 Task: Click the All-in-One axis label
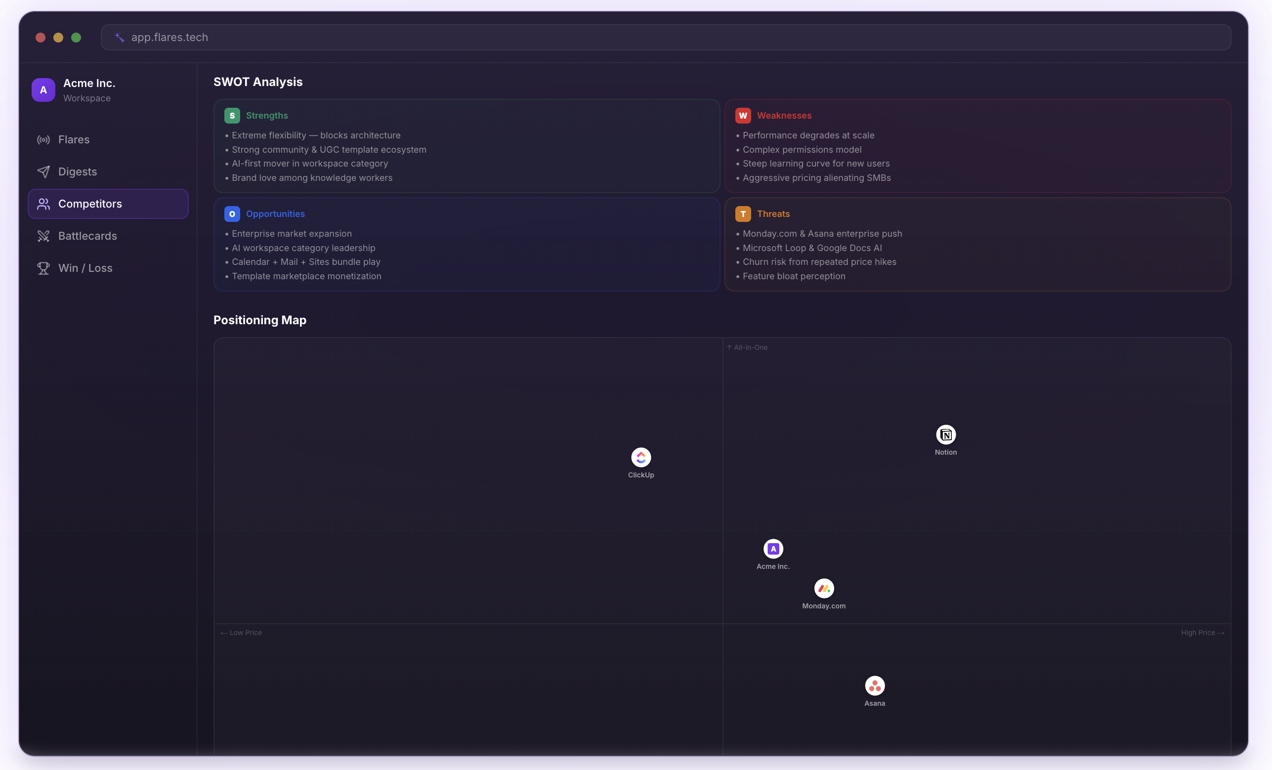click(x=747, y=347)
